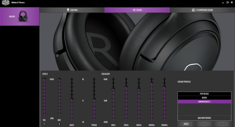Open the 7.1 Surround Sound tab
The image size is (235, 127).
tap(202, 10)
